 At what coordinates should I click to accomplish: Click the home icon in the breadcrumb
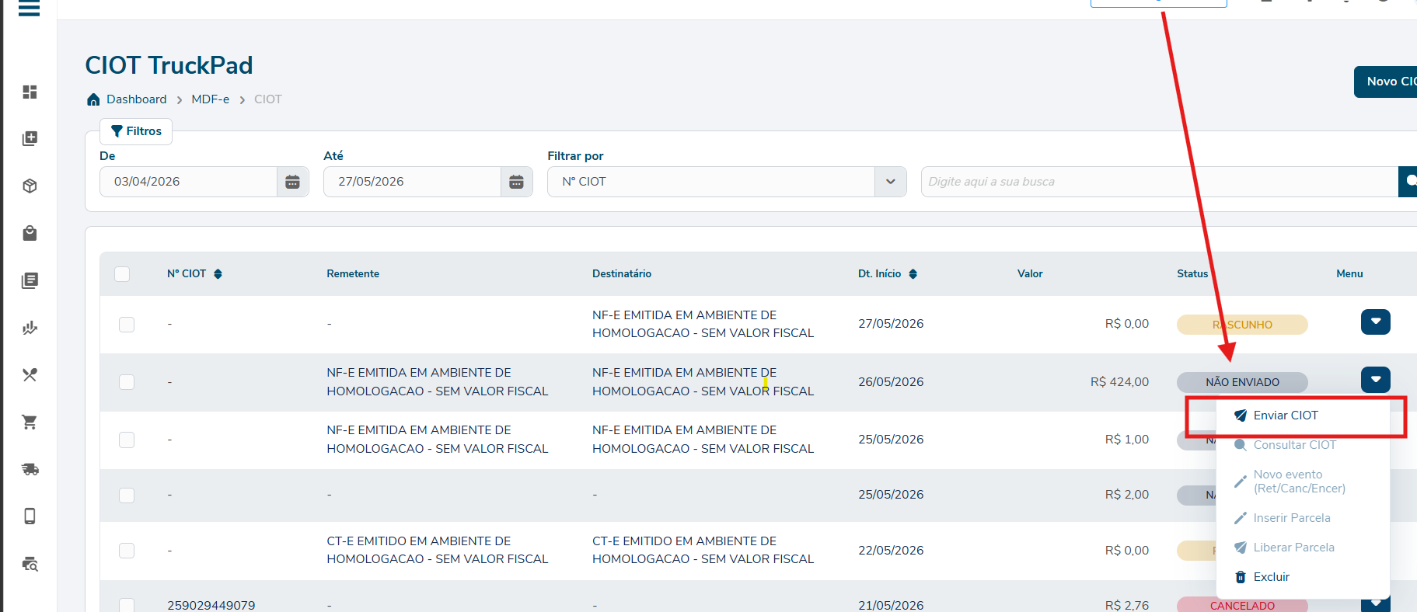click(93, 99)
